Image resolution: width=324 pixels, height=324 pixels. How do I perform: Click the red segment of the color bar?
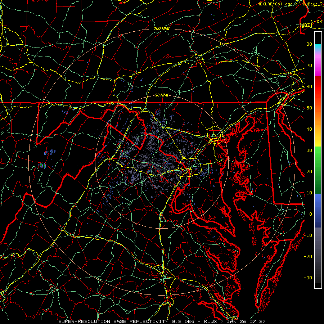coord(318,87)
